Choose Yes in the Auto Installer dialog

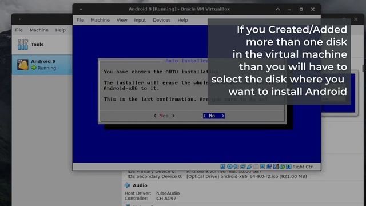[164, 116]
